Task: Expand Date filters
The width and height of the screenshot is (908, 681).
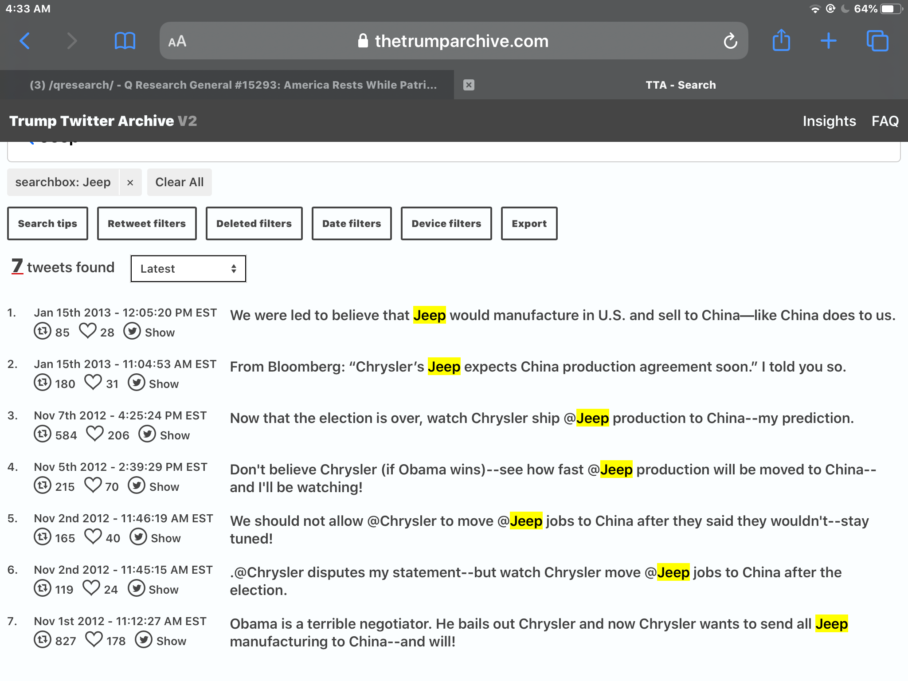Action: pos(352,223)
